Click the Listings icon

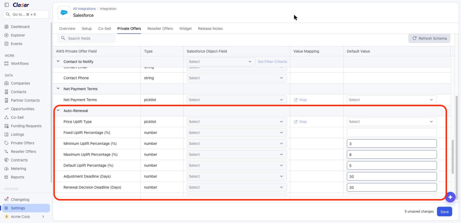point(6,134)
